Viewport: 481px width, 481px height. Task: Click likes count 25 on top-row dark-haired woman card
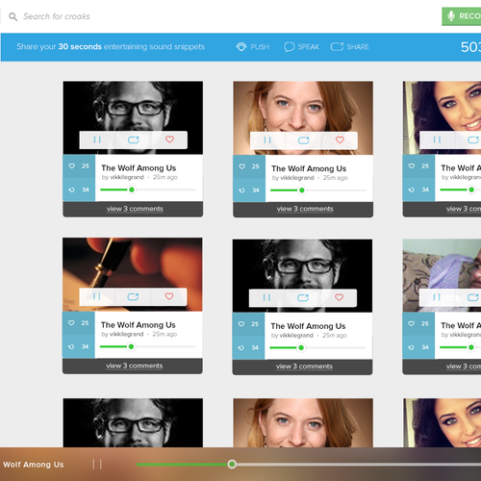tap(418, 166)
